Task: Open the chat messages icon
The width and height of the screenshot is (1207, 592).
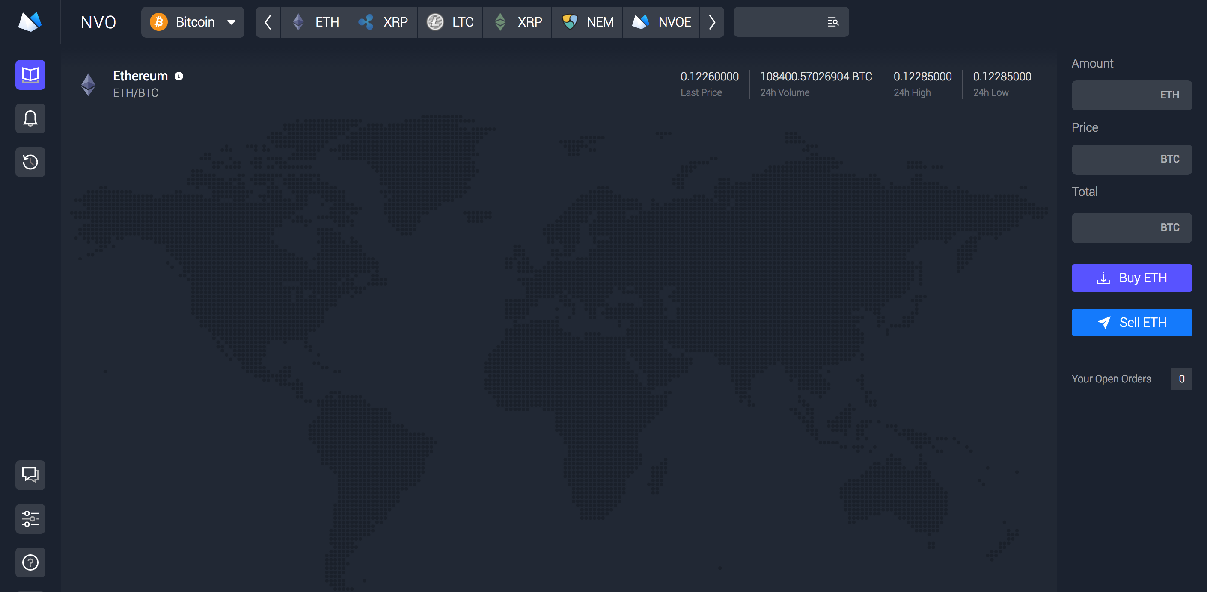Action: [30, 475]
